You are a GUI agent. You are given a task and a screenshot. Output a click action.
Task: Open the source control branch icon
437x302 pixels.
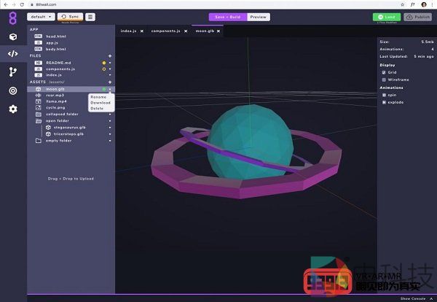click(12, 72)
